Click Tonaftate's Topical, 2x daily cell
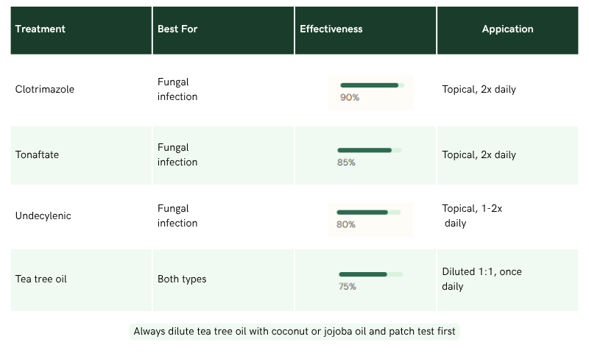Screen dimensions: 589x353 479,155
